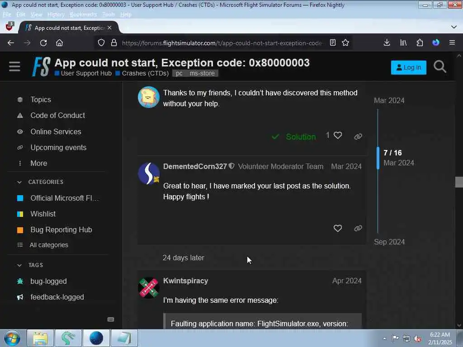This screenshot has width=463, height=347.
Task: Like the Solution post with heart icon
Action: tap(337, 136)
